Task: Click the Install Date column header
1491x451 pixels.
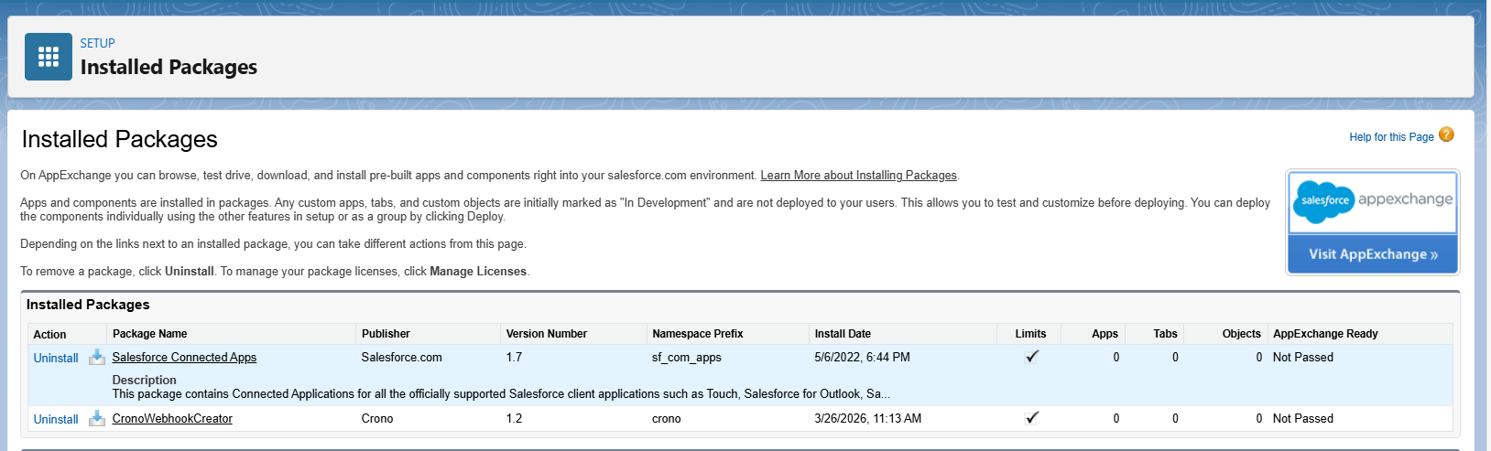Action: (x=843, y=334)
